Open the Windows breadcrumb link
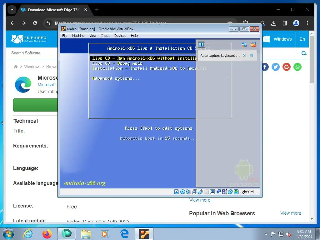The height and width of the screenshot is (240, 320). tap(32, 67)
